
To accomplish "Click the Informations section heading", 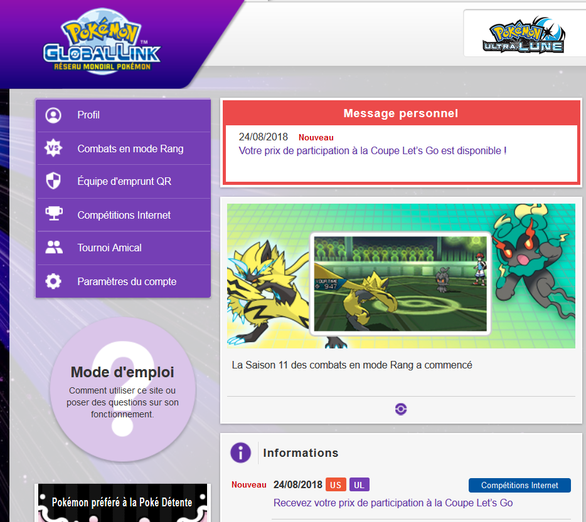I will 301,453.
